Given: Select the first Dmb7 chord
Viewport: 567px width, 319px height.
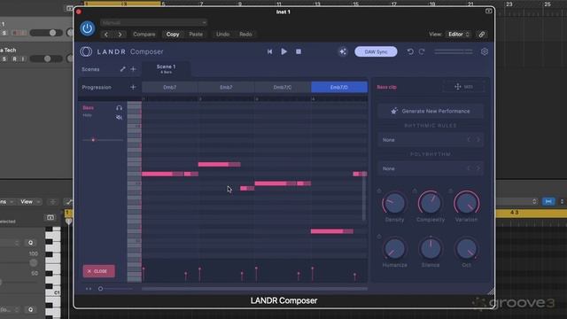Looking at the screenshot, I should coord(169,87).
